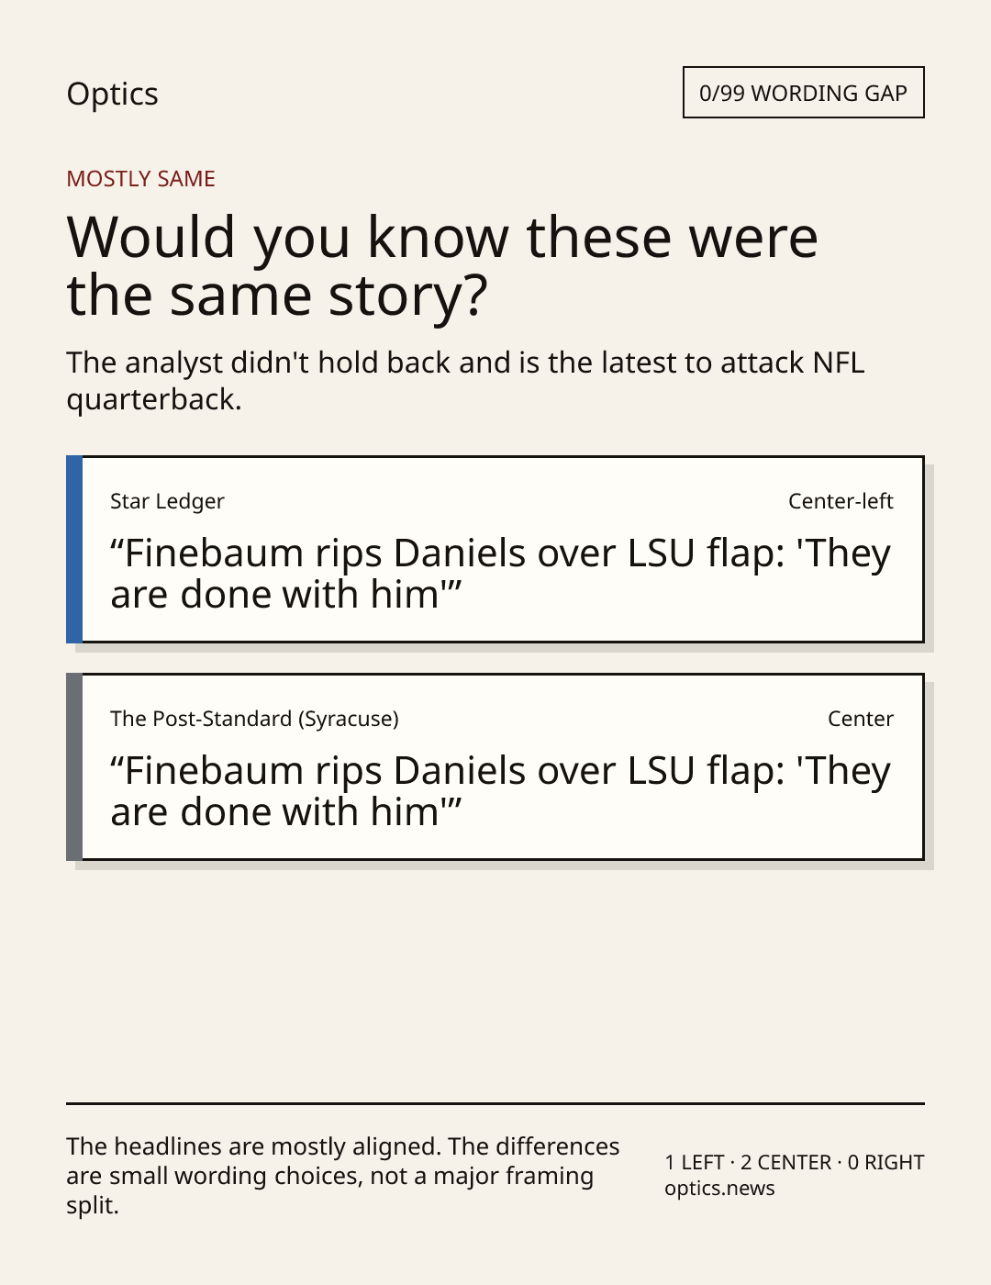Click the 0/99 WORDING GAP badge
This screenshot has width=991, height=1285.
803,93
